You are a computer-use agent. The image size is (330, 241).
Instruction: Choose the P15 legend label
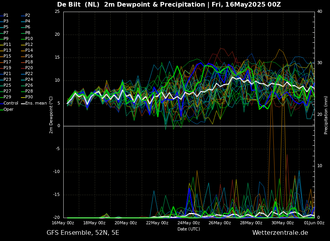(x=5, y=56)
